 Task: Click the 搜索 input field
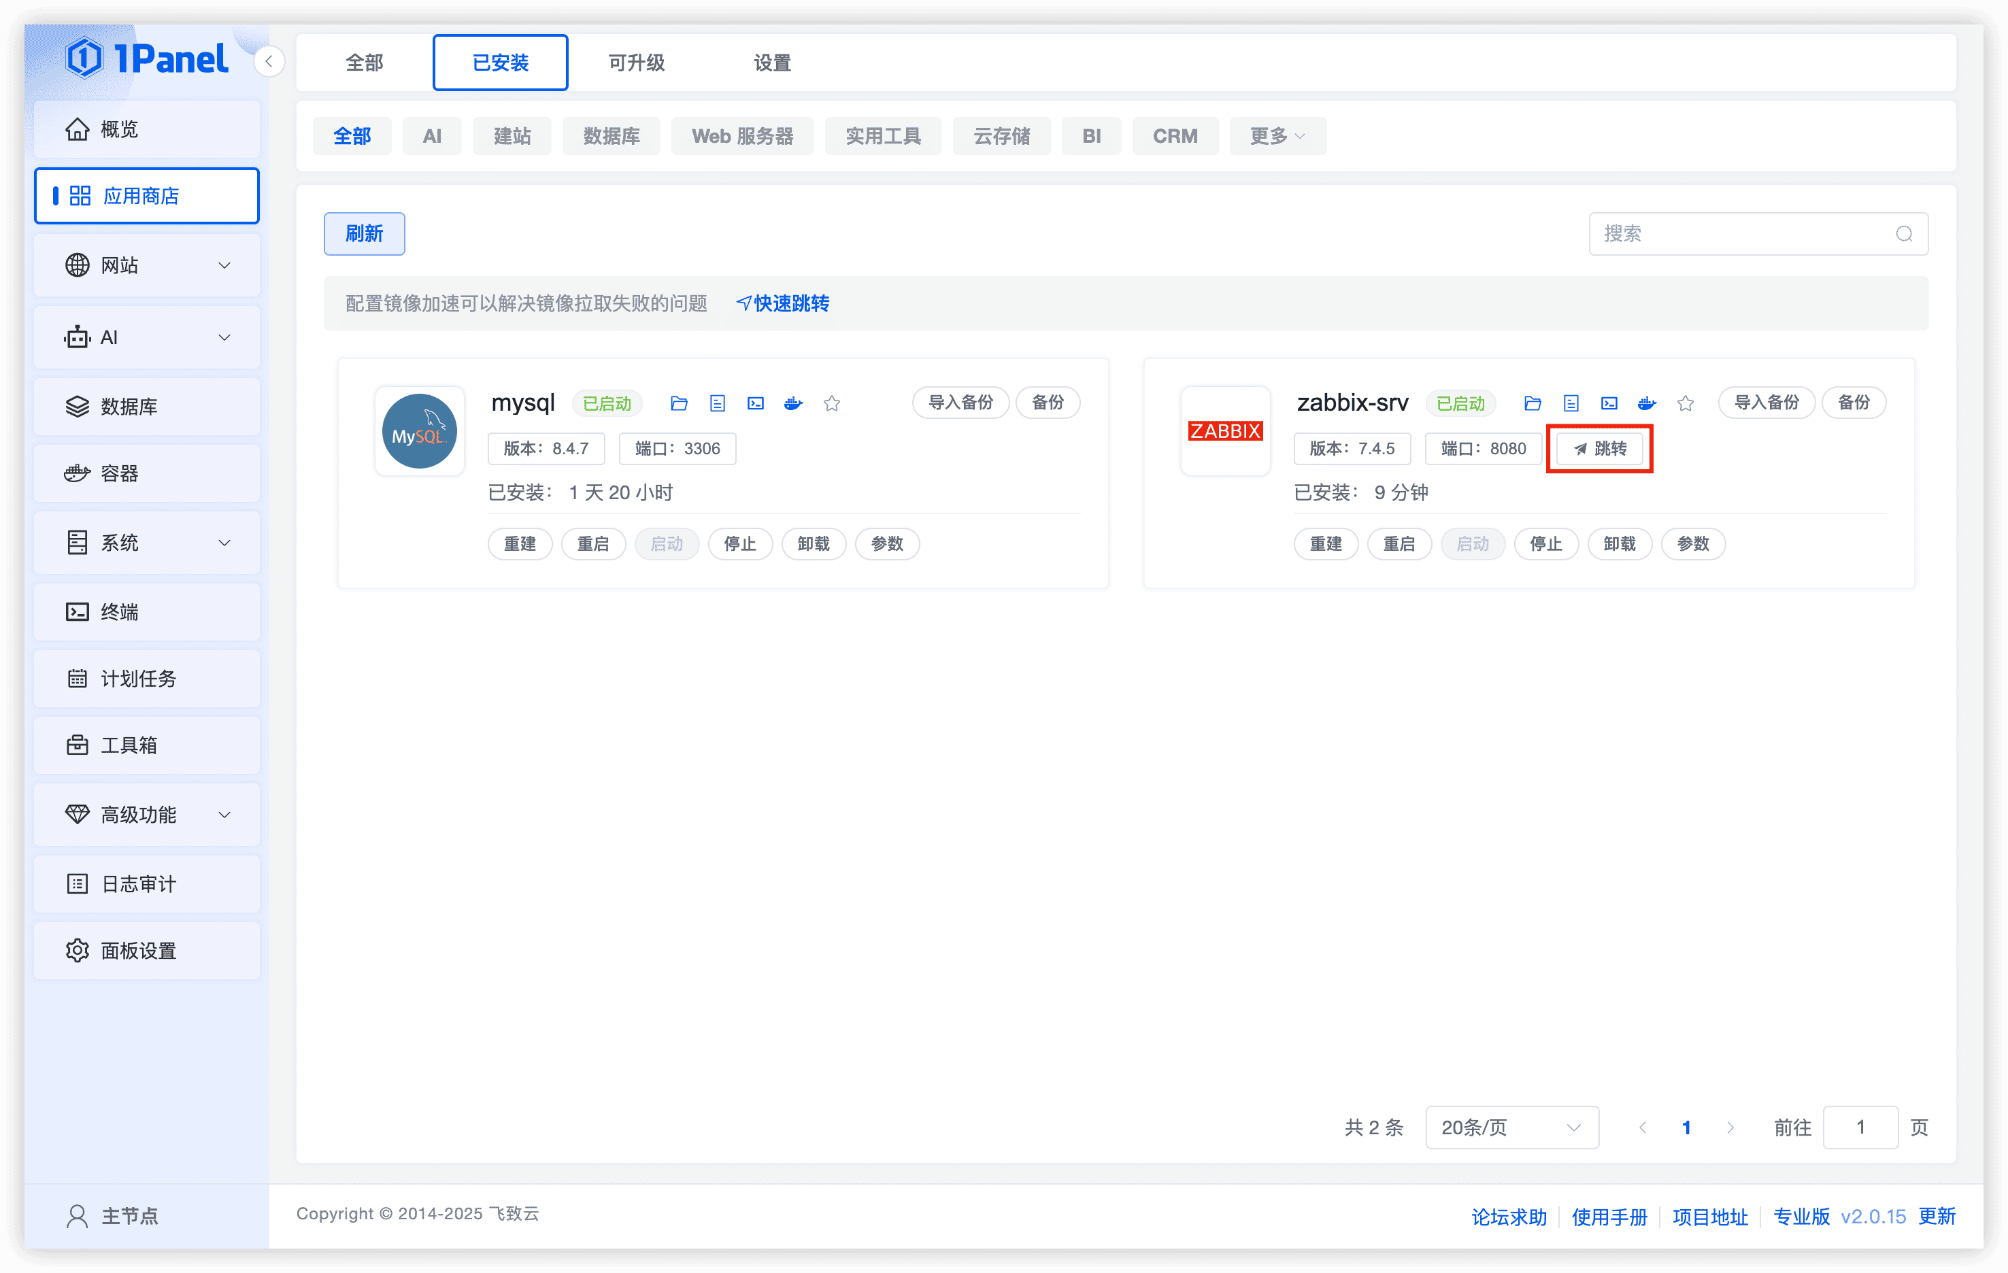coord(1743,233)
